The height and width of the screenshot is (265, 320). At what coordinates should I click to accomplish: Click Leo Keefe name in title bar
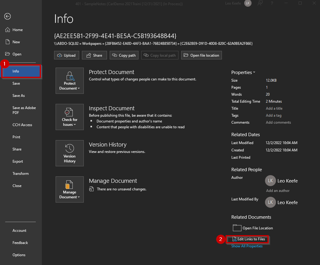coord(233,3)
